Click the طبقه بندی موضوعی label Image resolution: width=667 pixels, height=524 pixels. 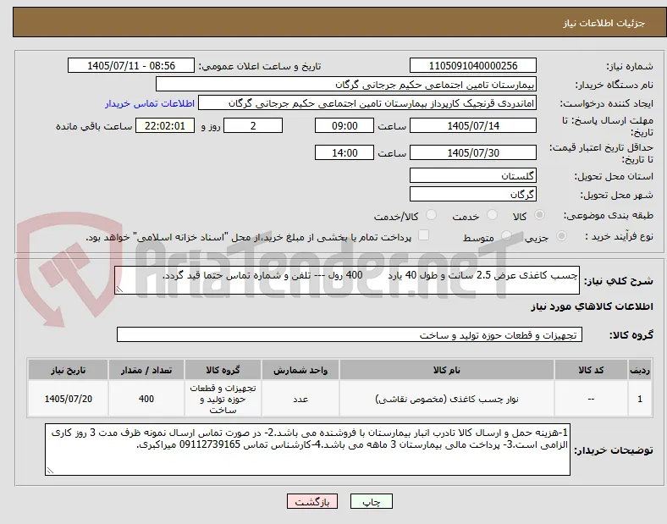click(x=609, y=215)
